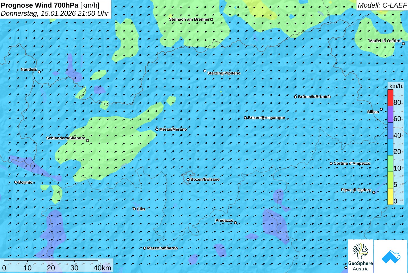The height and width of the screenshot is (273, 408).
Task: Click the red 80 km/h legend color
Action: pyautogui.click(x=390, y=98)
